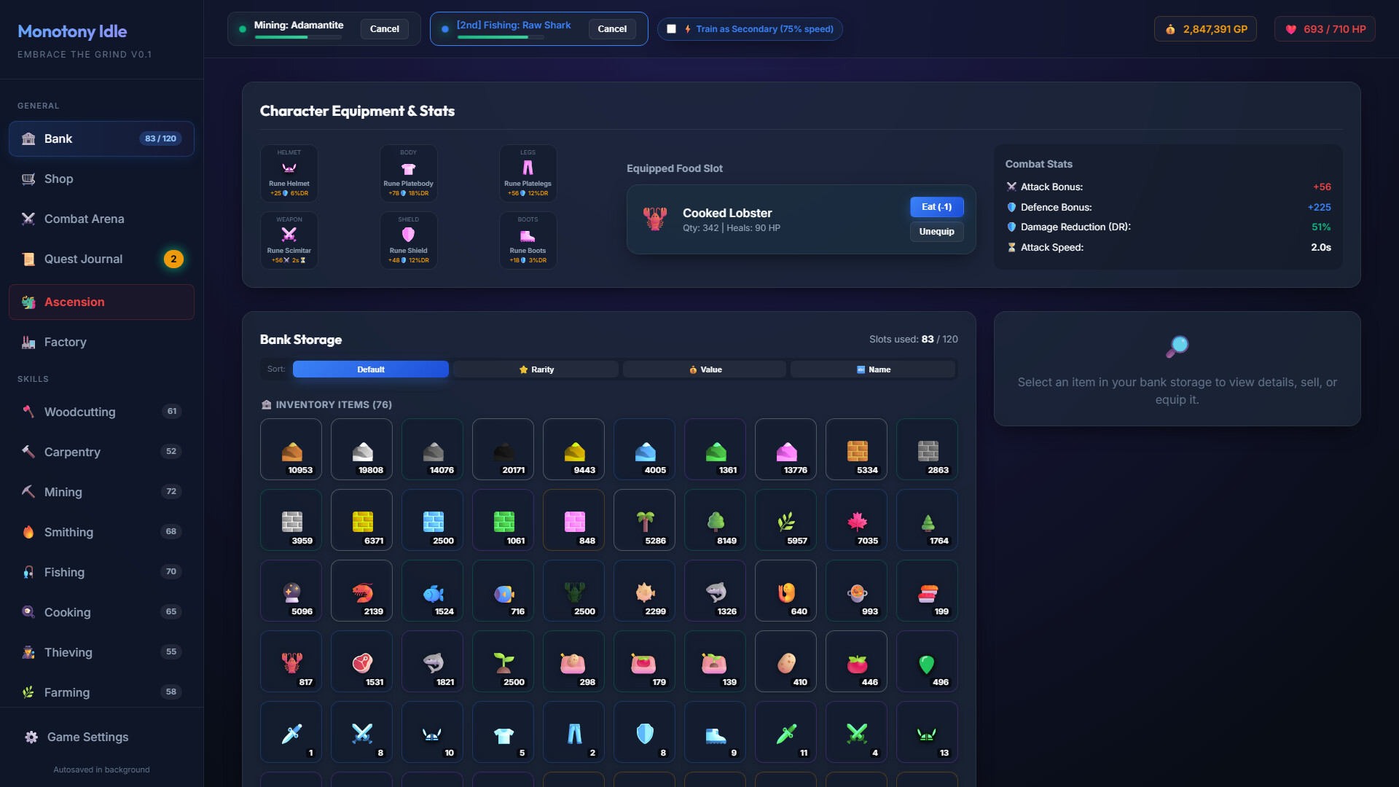Open the Cooking skill

(x=101, y=612)
